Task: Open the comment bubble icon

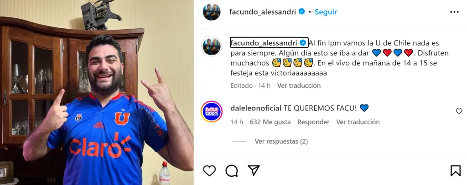Action: 231,171
